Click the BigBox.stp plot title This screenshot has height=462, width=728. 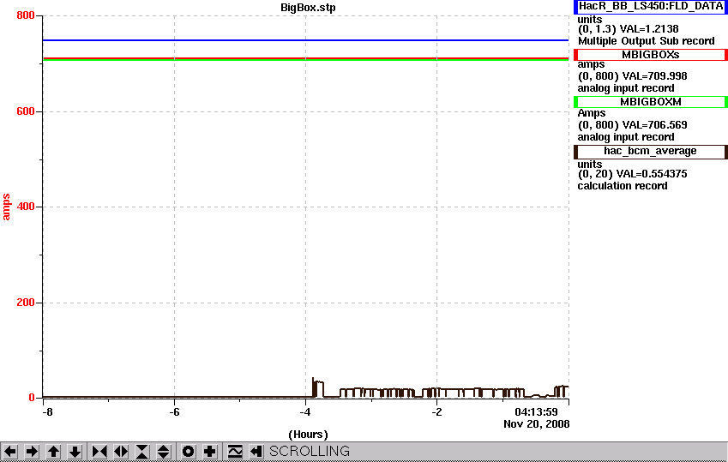pos(308,8)
